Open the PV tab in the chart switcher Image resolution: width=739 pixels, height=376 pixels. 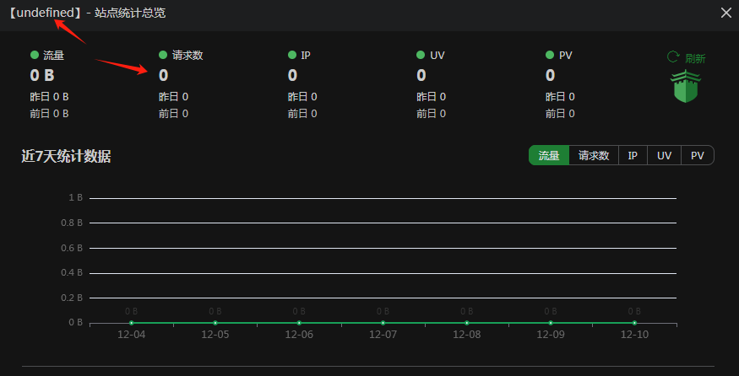coord(698,155)
